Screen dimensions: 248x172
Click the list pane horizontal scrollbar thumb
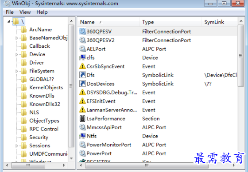[147, 165]
